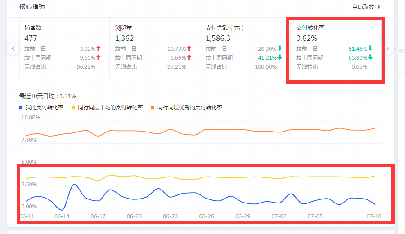Image resolution: width=405 pixels, height=234 pixels.
Task: Toggle the 我的支付转化率 legend series
Action: pyautogui.click(x=41, y=107)
